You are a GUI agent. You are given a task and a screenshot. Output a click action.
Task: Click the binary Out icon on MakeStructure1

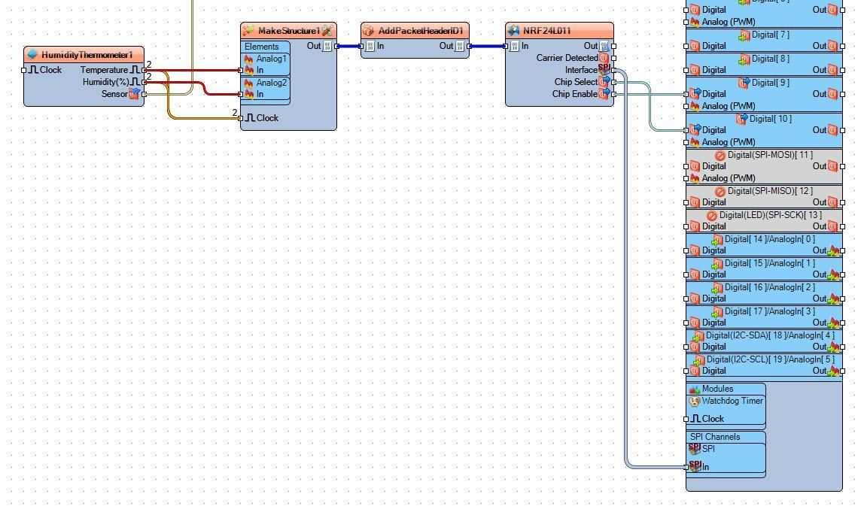coord(327,46)
